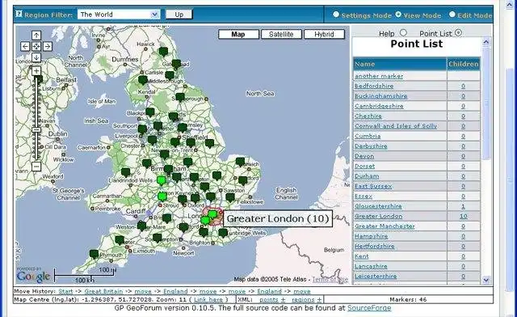Open Bedfordshire in the point list
The image size is (517, 317).
pos(374,87)
